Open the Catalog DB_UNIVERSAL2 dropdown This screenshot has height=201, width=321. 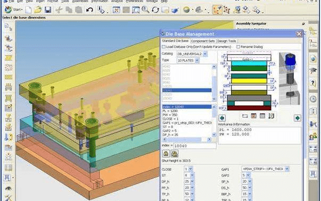(x=205, y=54)
